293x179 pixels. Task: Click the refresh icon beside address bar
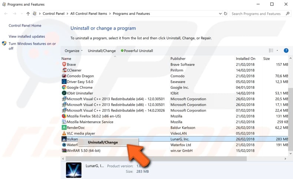click(x=225, y=14)
